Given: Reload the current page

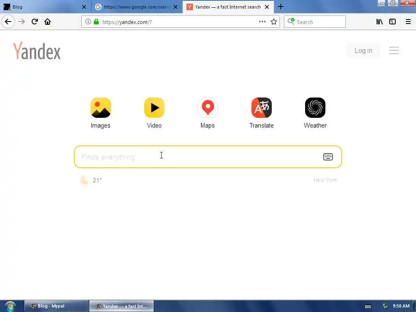Looking at the screenshot, I should 35,22.
